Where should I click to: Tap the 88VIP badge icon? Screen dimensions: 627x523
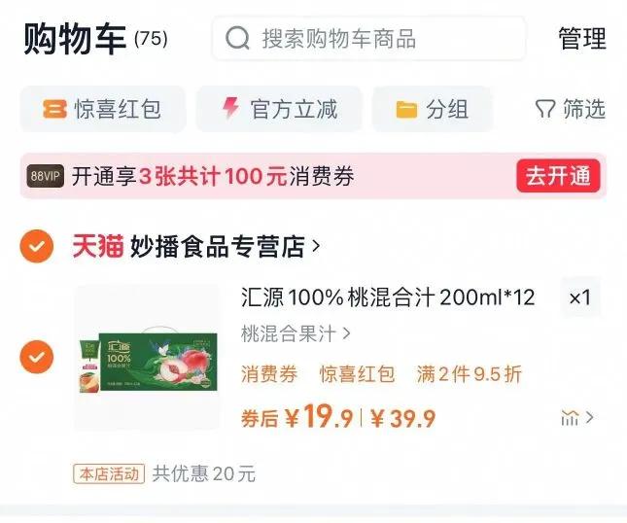coord(45,176)
